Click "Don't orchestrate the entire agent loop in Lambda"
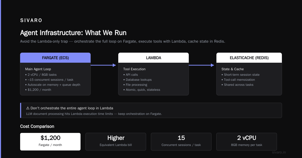This screenshot has width=302, height=158. (x=72, y=108)
